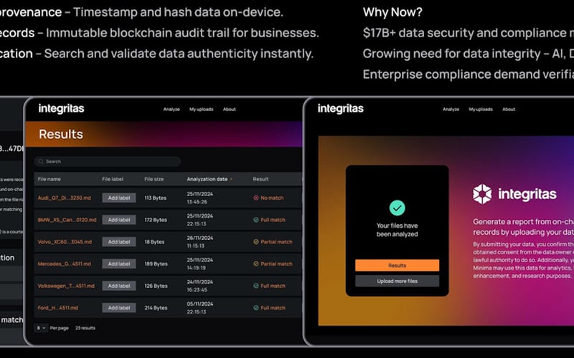The width and height of the screenshot is (574, 358).
Task: Click the Partial match icon for Mercedes file
Action: click(256, 263)
